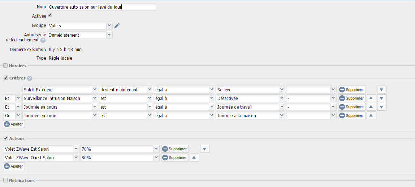This screenshot has height=187, width=415.
Task: Uncheck the Activée checkbox
Action: [x=50, y=15]
